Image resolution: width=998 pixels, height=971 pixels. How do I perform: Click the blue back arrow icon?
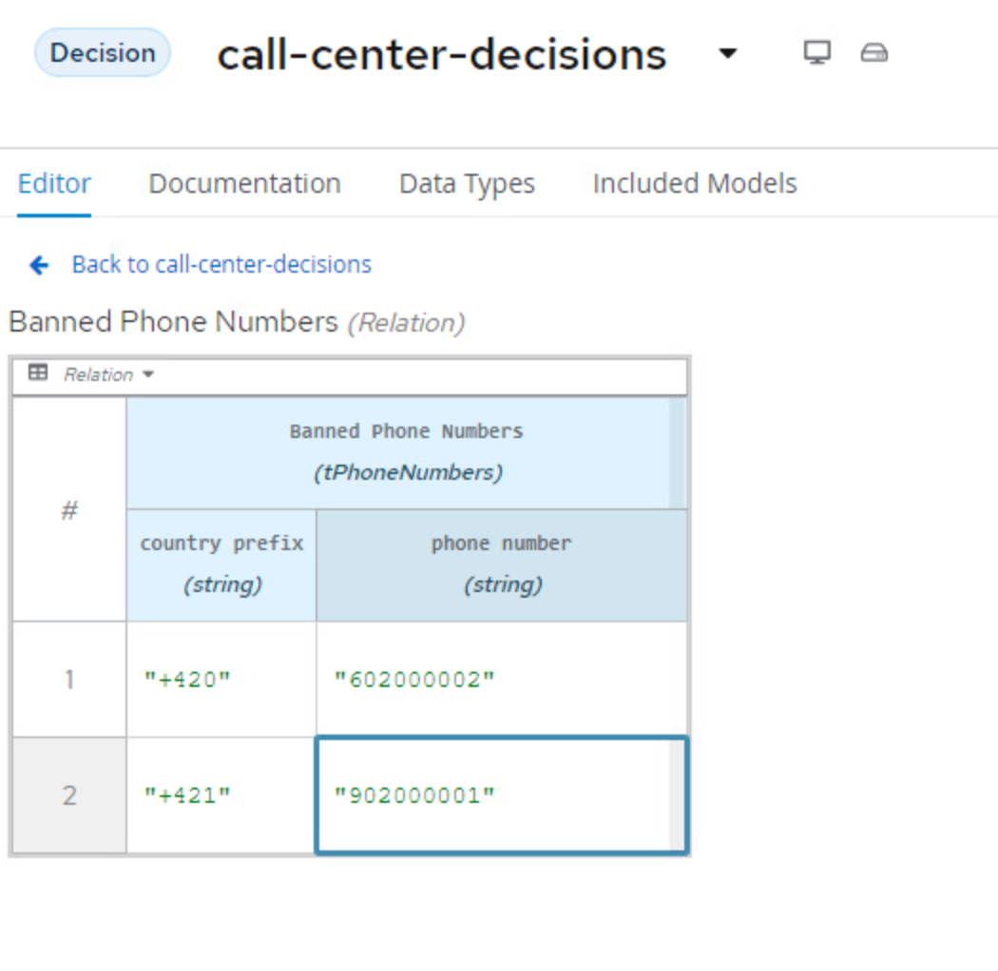tap(40, 265)
